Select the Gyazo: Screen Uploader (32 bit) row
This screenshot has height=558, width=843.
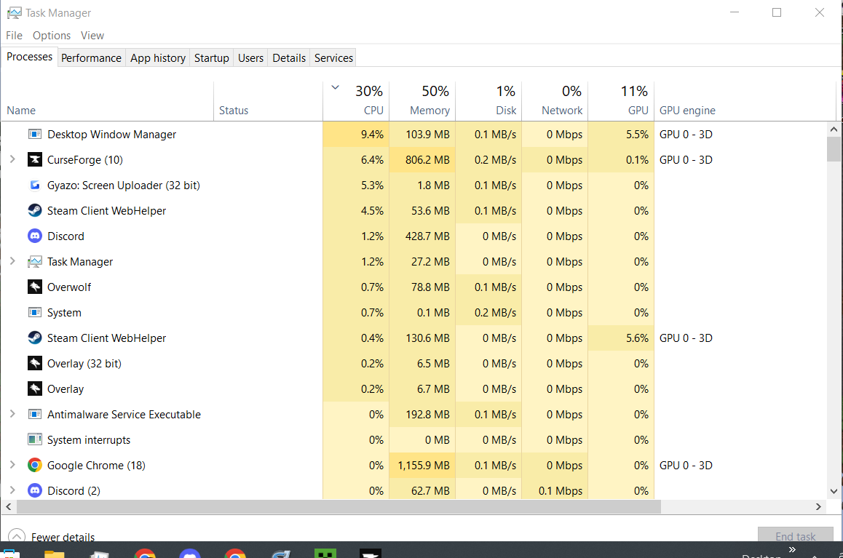414,186
